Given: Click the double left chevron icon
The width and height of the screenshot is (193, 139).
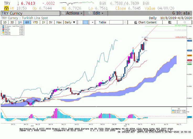Looking at the screenshot, I should point(125,22).
